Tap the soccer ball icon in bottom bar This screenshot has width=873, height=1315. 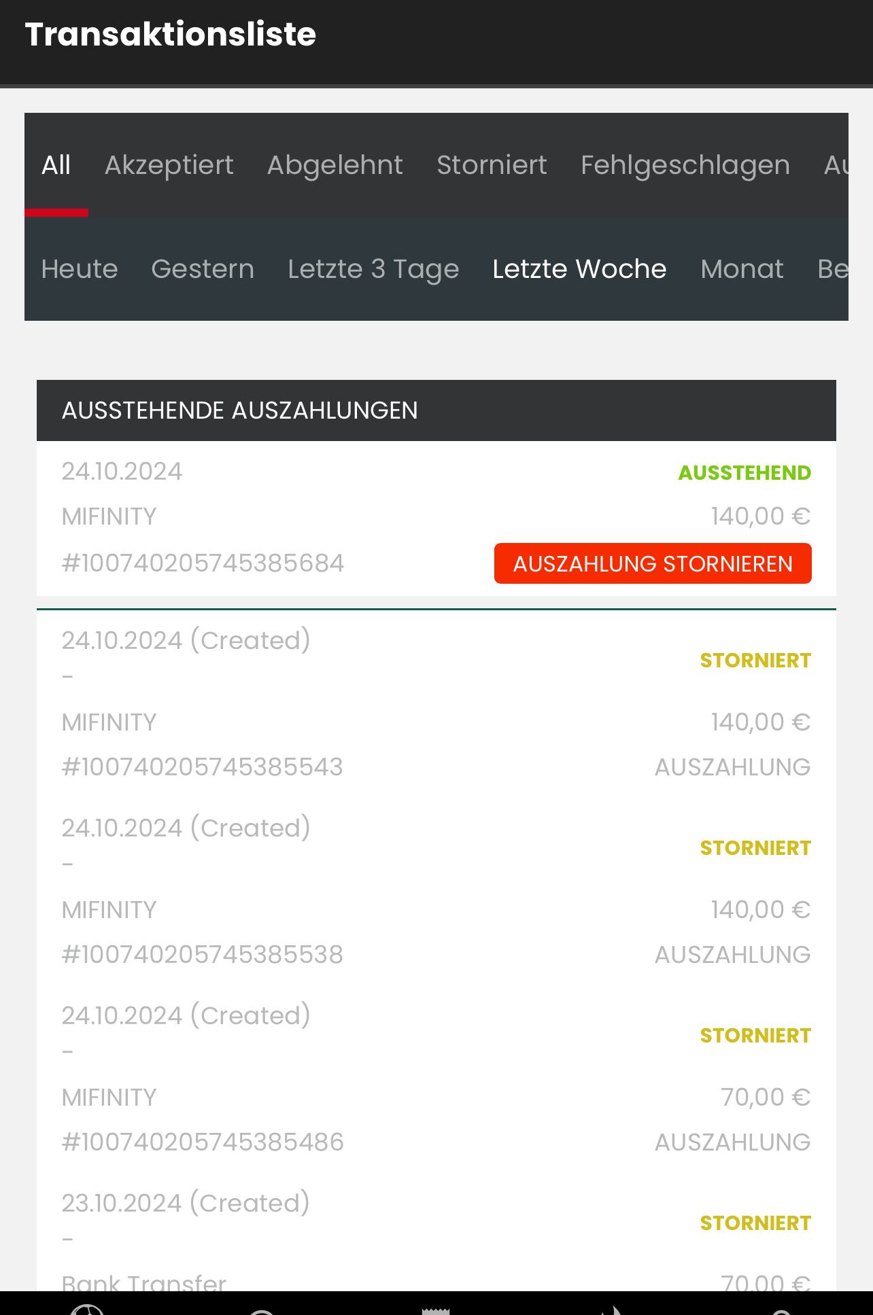(87, 1309)
